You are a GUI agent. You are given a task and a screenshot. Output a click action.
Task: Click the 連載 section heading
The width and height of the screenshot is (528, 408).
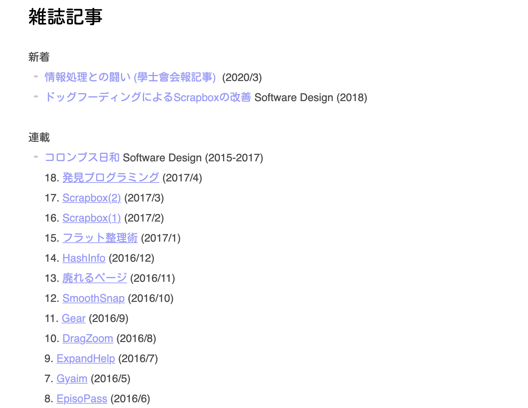(x=39, y=137)
